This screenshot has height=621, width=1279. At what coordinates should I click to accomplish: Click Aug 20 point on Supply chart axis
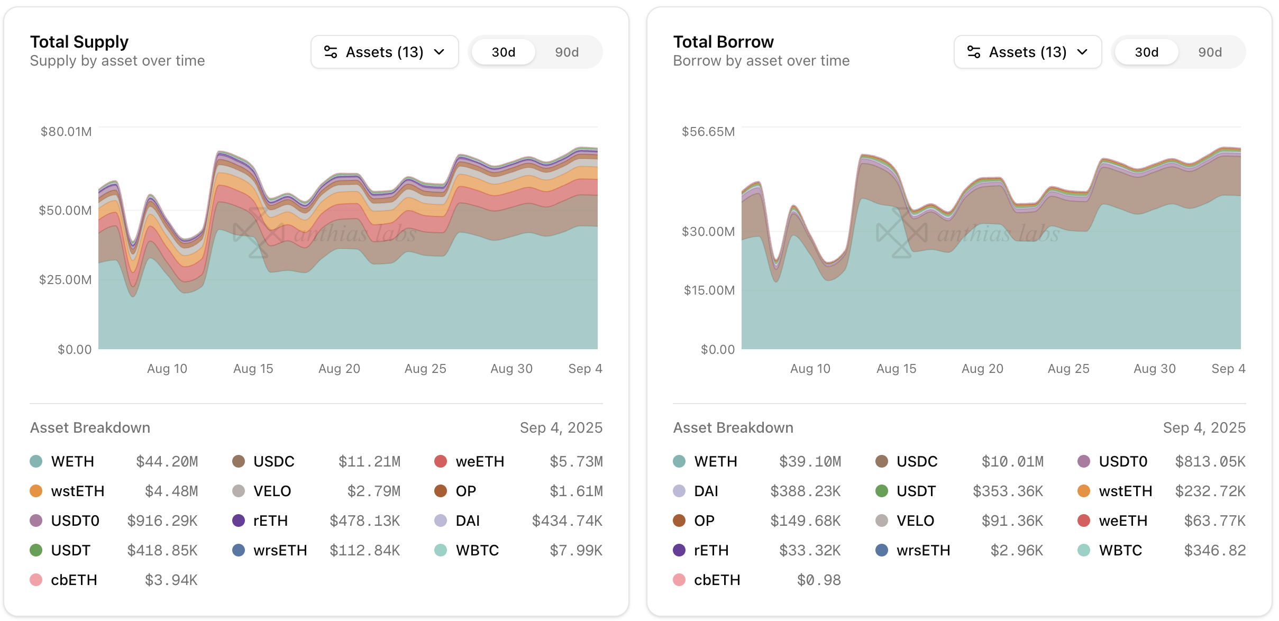(x=339, y=369)
